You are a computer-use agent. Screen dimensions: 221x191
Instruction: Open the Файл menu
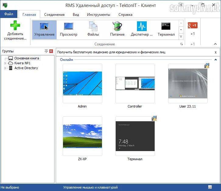click(x=9, y=14)
